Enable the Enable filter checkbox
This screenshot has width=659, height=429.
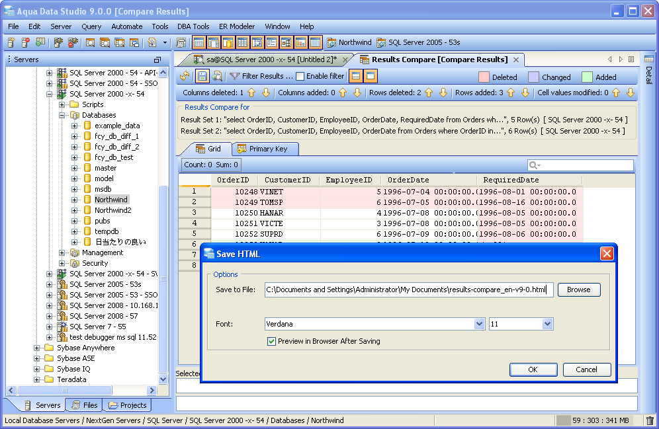click(300, 77)
